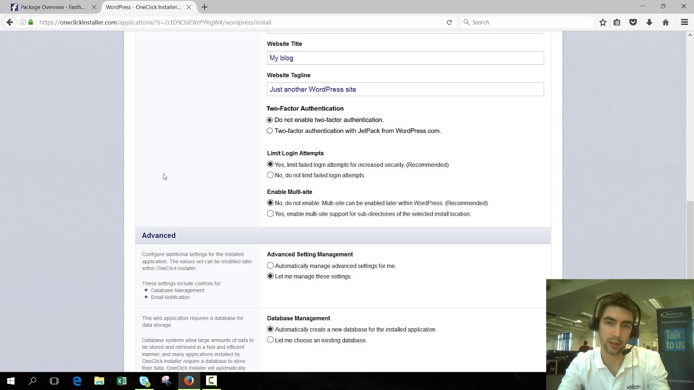Open the Pocket icon in the toolbar
Screen dimensions: 694x390
coord(633,22)
